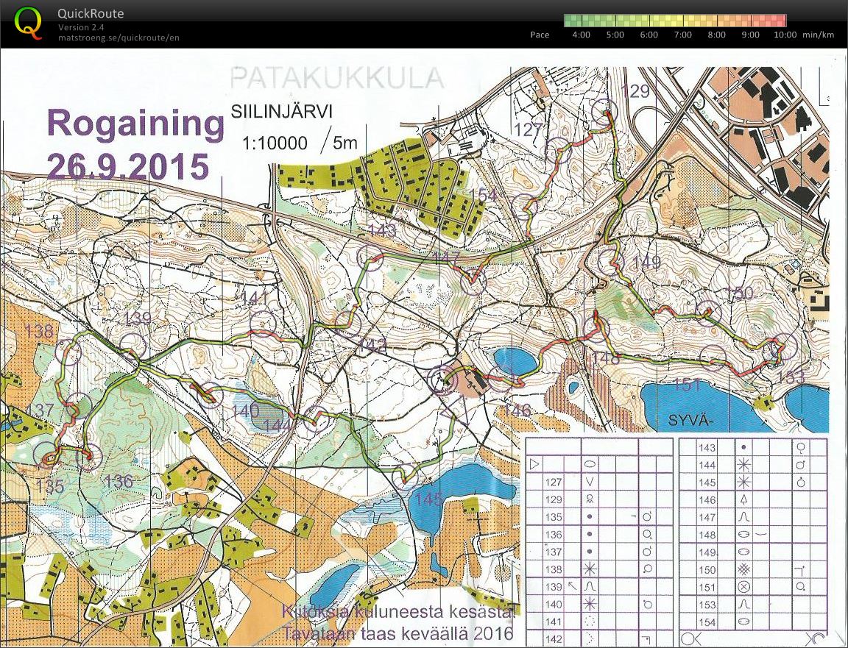Click the 7:00 pace legend label
The height and width of the screenshot is (648, 848).
click(x=682, y=35)
